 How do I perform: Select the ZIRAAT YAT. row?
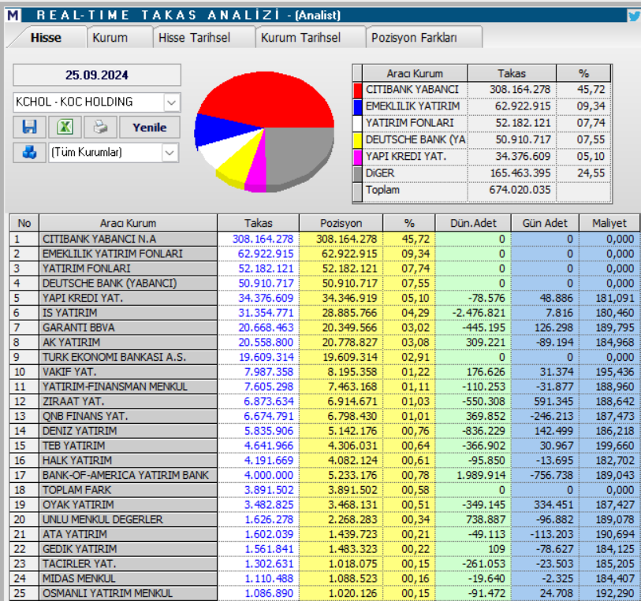click(325, 402)
